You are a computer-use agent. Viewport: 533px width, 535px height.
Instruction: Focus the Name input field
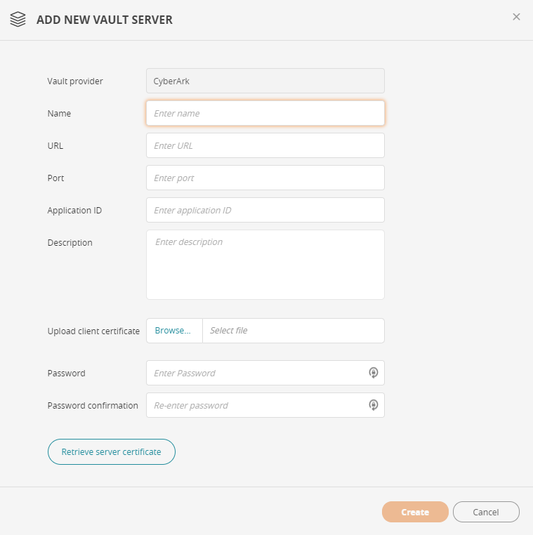pos(265,113)
